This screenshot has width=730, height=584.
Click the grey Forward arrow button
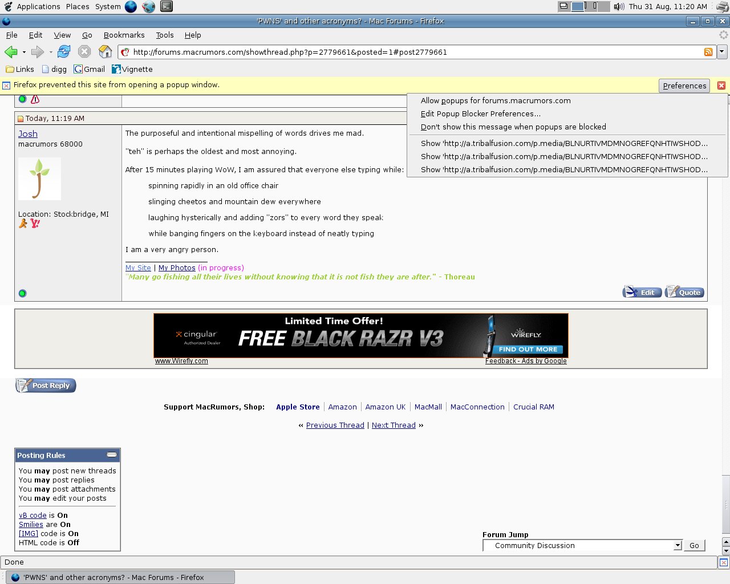click(38, 52)
